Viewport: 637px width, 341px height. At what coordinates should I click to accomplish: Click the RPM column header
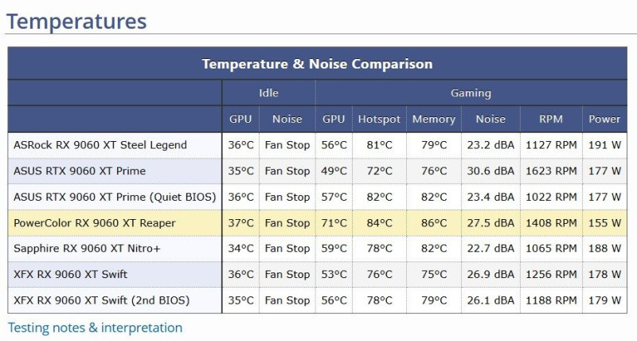click(x=551, y=119)
